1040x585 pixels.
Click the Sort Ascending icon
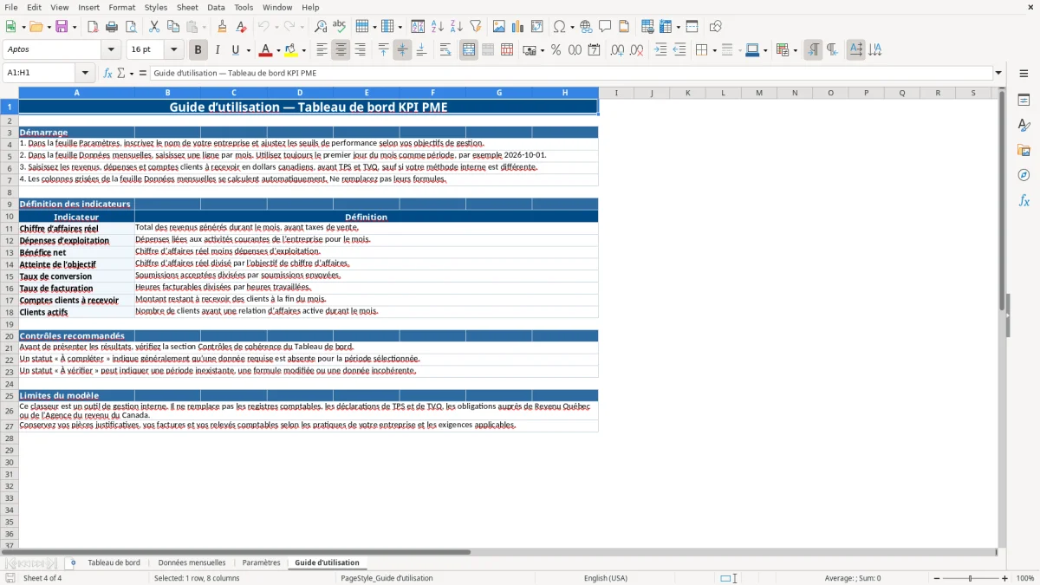(438, 27)
